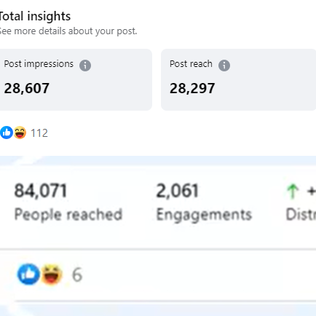Open the 6 reactions count
The image size is (316, 316).
pyautogui.click(x=77, y=274)
